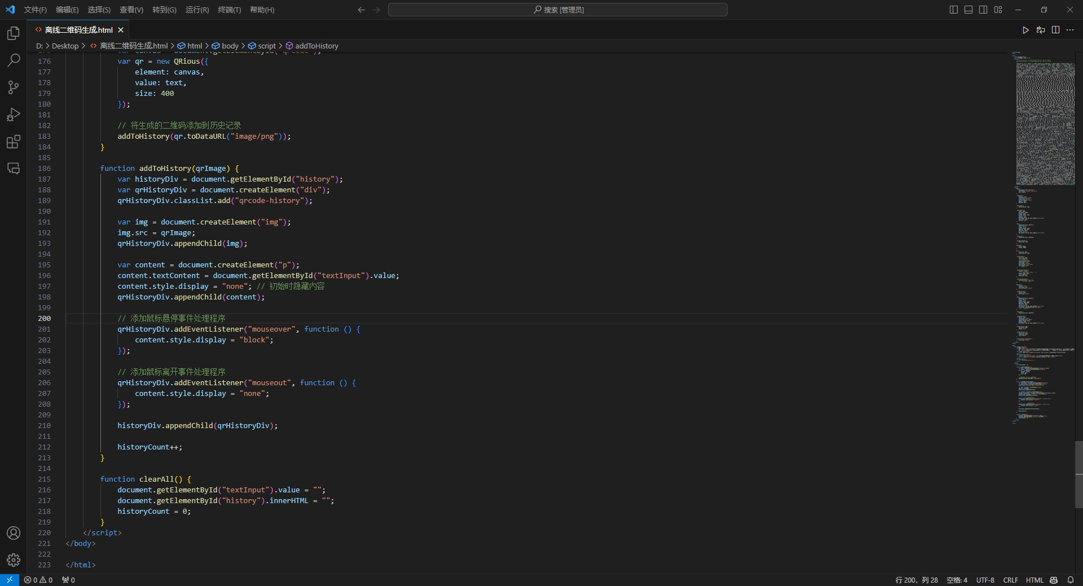Screen dimensions: 1083x586
Task: Run the file with the play icon
Action: 1025,30
